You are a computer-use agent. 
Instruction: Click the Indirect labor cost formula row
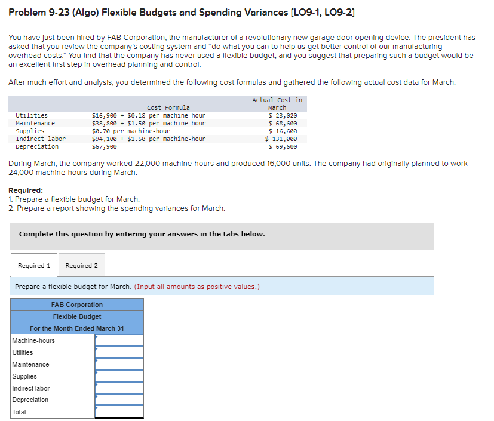(x=157, y=139)
